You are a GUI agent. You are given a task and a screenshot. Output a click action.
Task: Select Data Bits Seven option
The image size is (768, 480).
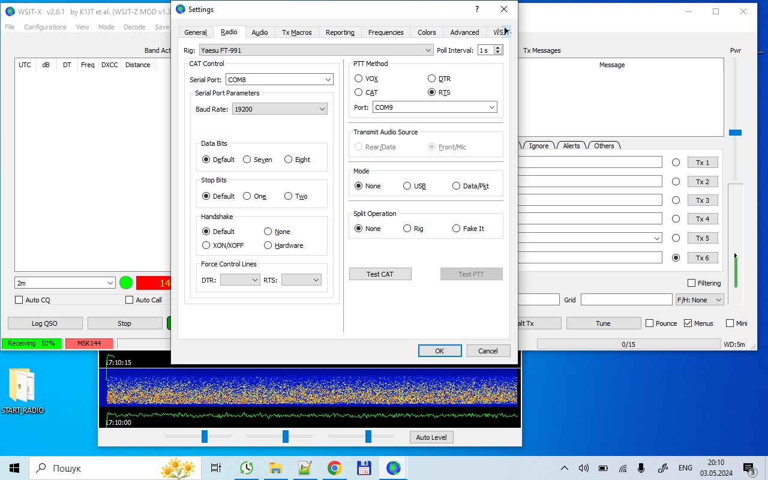point(257,160)
